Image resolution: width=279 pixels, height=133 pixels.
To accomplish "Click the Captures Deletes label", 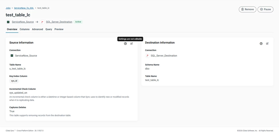I will click(x=18, y=107).
